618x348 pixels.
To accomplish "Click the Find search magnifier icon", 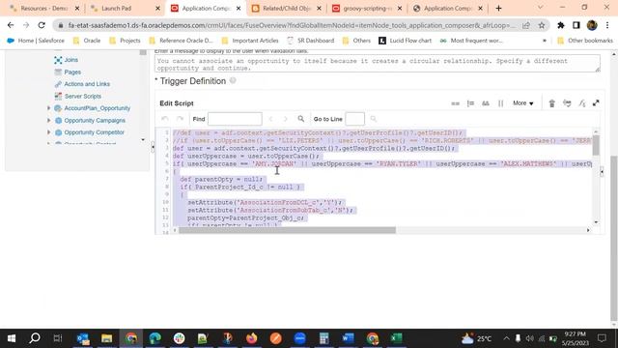I will tap(300, 119).
